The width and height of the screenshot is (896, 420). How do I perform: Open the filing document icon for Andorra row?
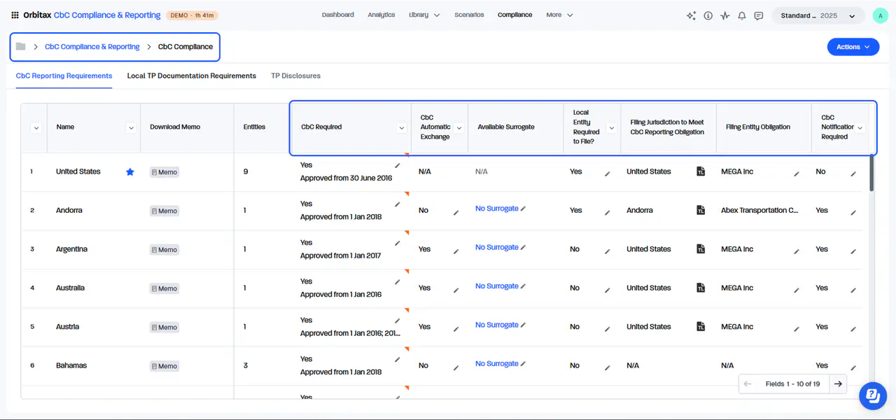[701, 210]
